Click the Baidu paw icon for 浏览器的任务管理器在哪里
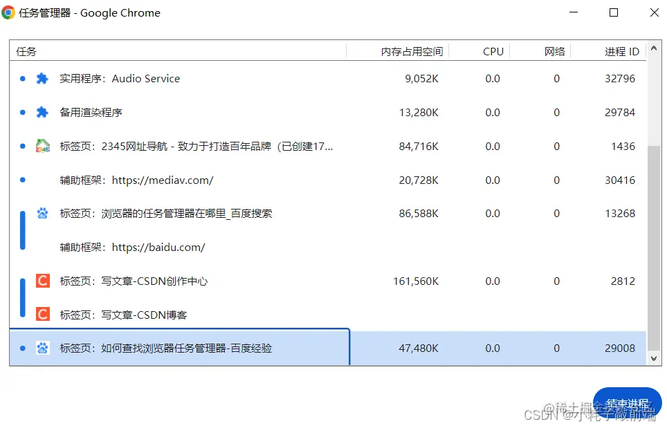 click(x=42, y=213)
